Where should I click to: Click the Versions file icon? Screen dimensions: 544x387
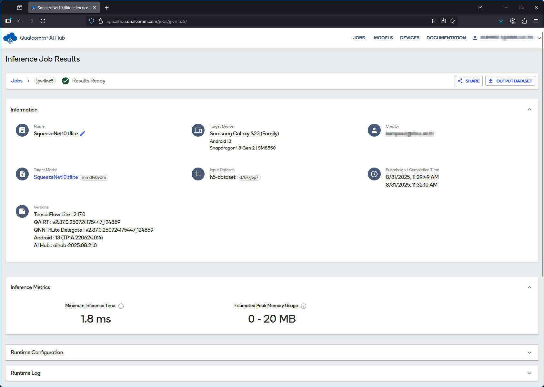(x=22, y=211)
